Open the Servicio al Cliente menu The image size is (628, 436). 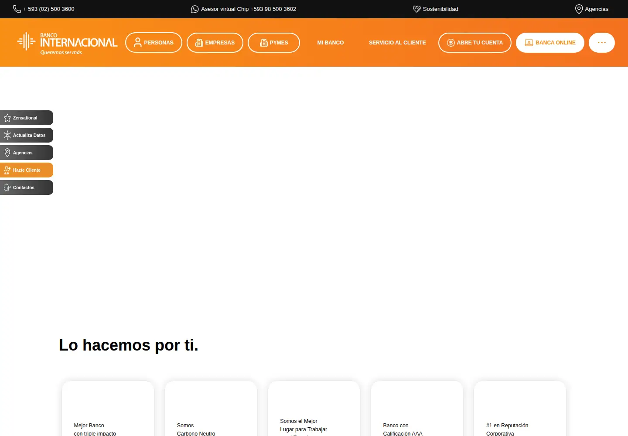(x=397, y=43)
